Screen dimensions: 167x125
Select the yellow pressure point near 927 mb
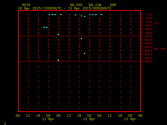pos(85,53)
